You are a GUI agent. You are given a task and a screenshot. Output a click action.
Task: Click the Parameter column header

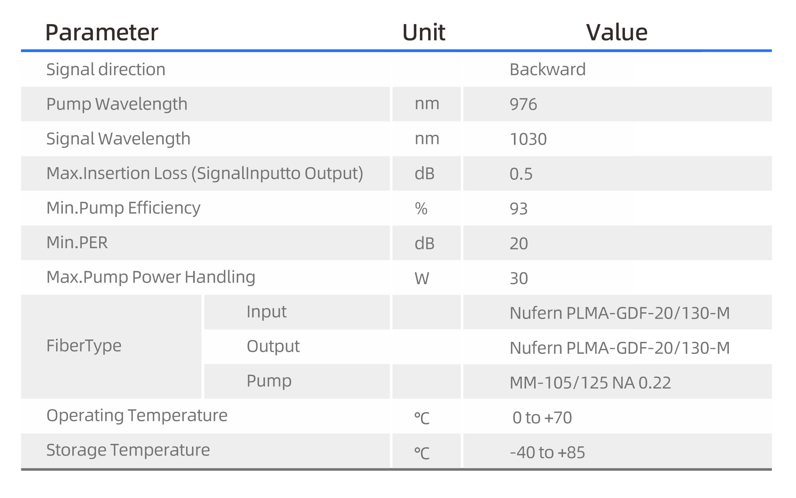[x=102, y=32]
